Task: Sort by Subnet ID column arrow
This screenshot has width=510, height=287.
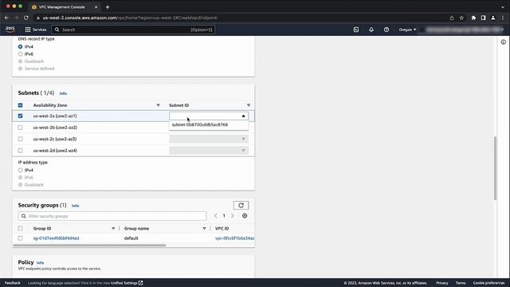Action: click(249, 105)
